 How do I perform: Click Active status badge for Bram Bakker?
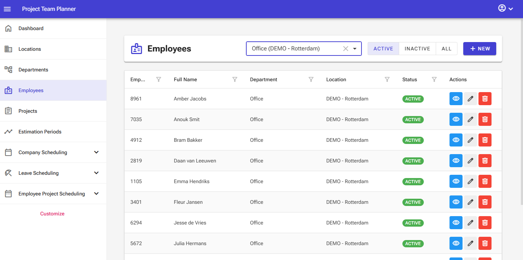(413, 140)
